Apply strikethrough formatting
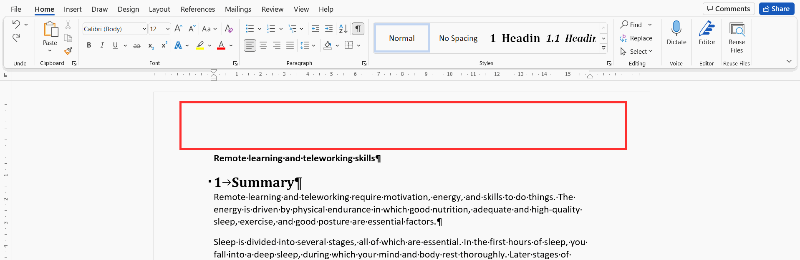 click(137, 45)
